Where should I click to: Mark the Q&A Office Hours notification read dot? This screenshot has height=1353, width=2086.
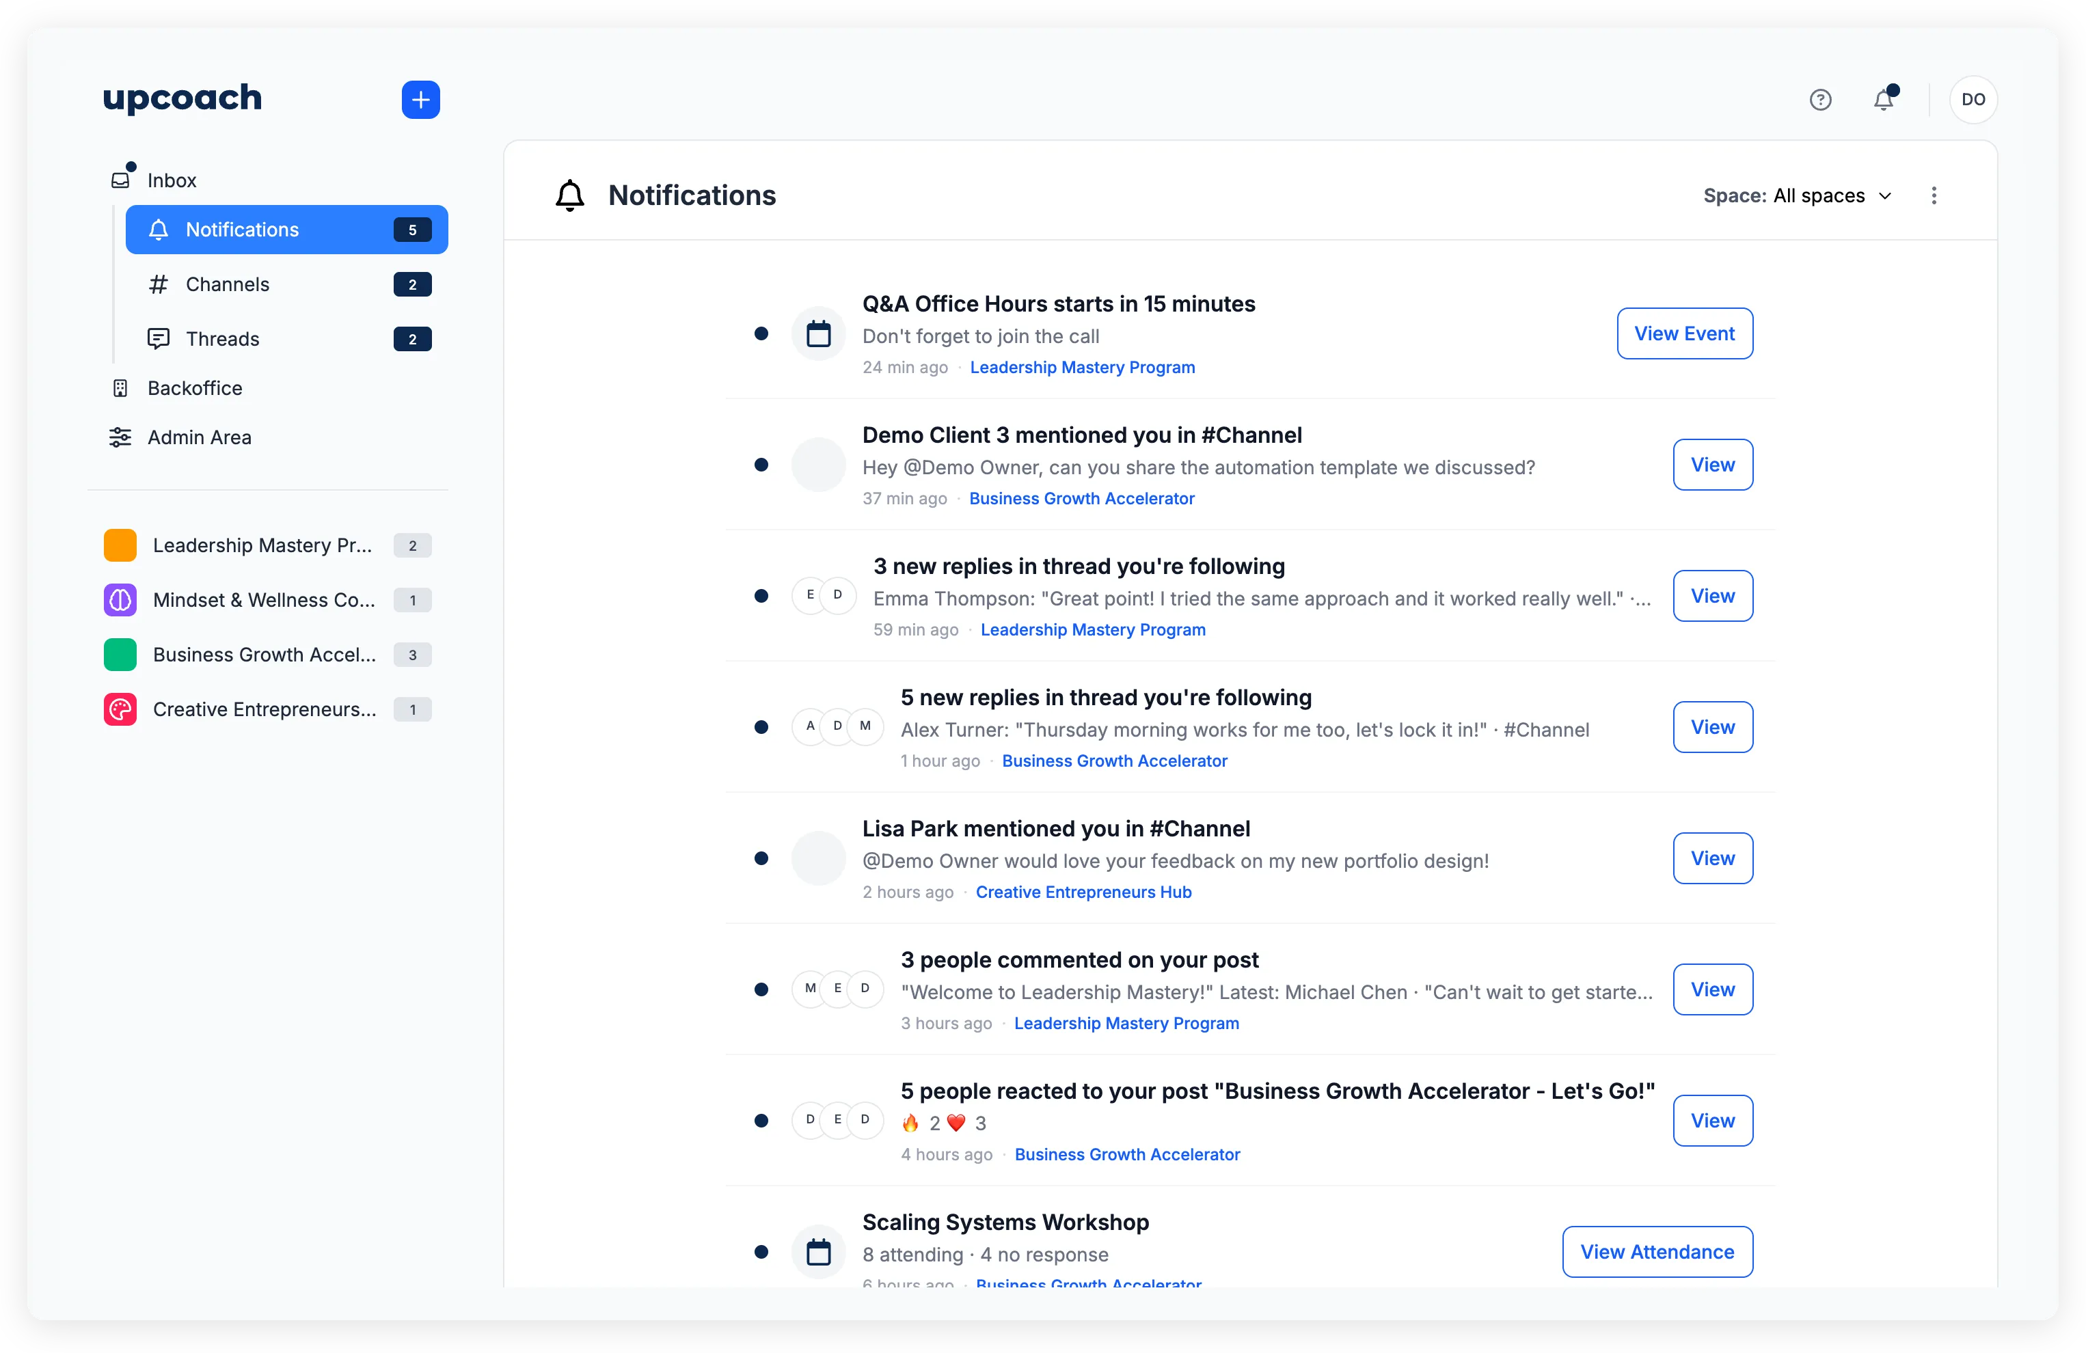click(761, 333)
